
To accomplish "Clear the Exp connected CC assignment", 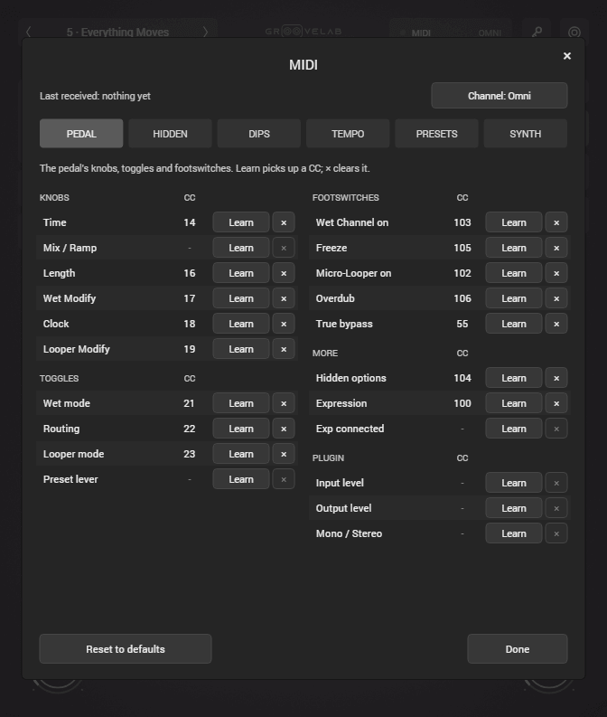I will [x=556, y=429].
